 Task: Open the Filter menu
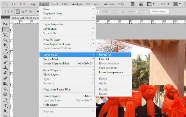(x=65, y=4)
